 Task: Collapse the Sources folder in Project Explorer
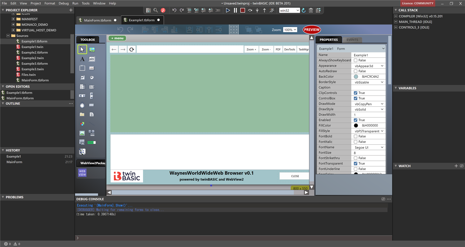click(x=8, y=36)
